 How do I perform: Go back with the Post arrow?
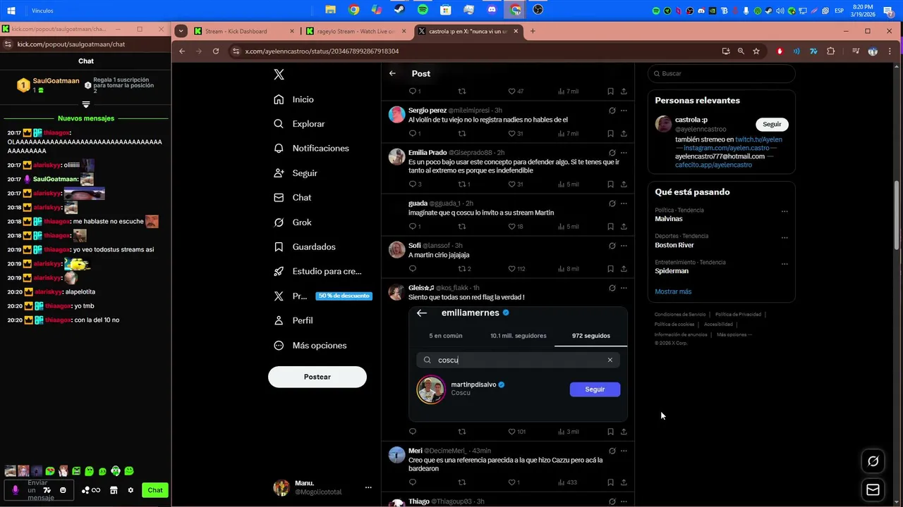392,73
